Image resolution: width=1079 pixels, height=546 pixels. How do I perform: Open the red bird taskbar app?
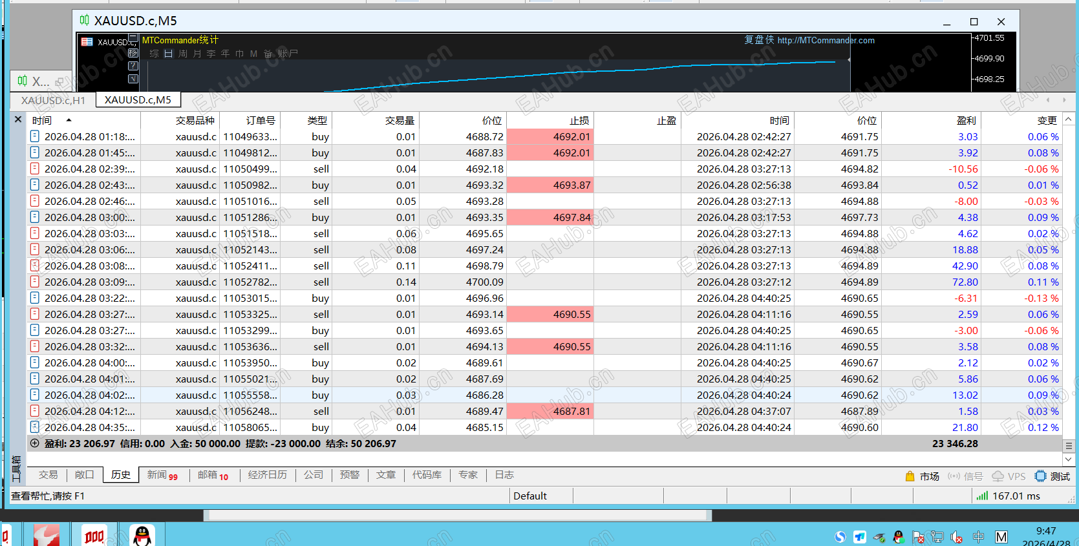point(47,536)
